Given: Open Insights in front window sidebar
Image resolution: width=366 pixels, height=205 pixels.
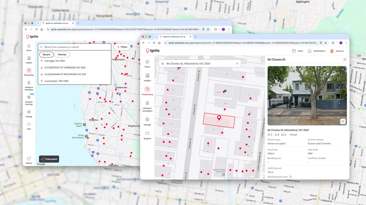Looking at the screenshot, I should pyautogui.click(x=147, y=77).
